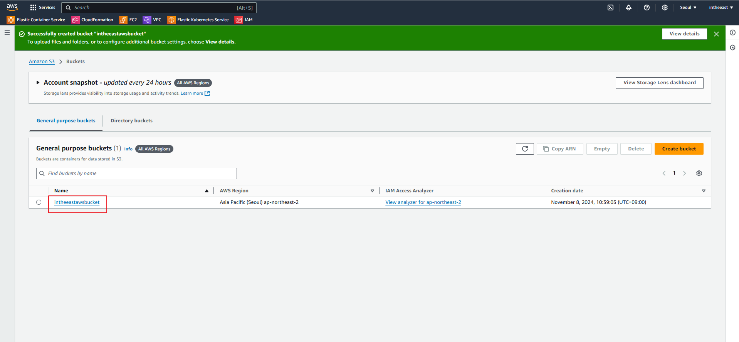Click the Delete button
Viewport: 739px width, 342px height.
point(636,149)
